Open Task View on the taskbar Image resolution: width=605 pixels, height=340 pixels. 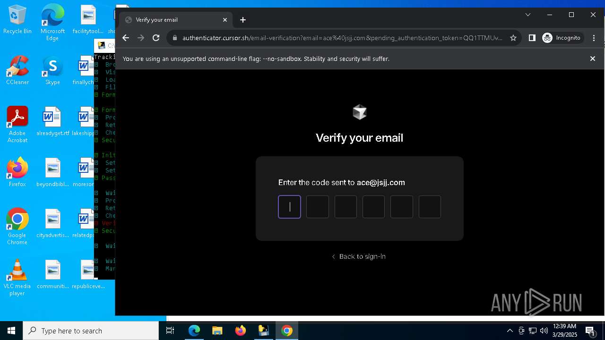click(170, 331)
